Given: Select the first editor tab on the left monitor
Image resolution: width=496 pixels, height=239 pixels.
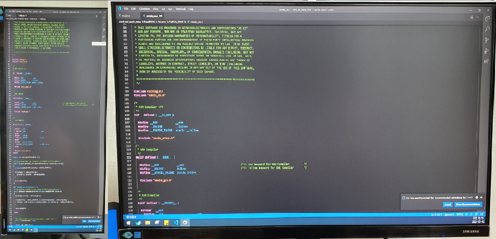Looking at the screenshot, I should pos(11,15).
